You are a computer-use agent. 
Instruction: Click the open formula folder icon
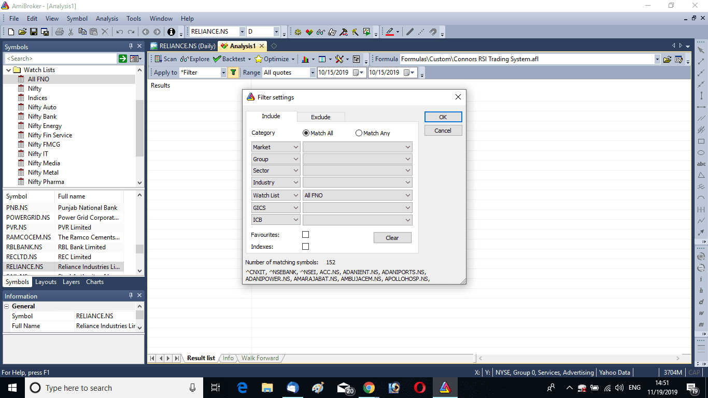pos(668,59)
